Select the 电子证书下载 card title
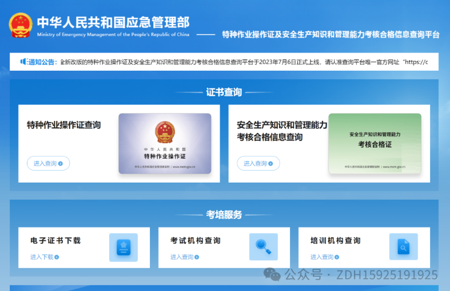Image resolution: width=450 pixels, height=291 pixels. pos(55,240)
